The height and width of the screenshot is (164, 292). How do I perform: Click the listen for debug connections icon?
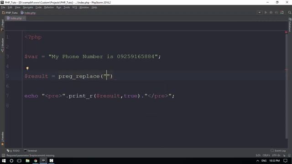pos(282,13)
